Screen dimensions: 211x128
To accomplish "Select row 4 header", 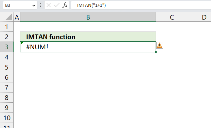I will [x=6, y=57].
